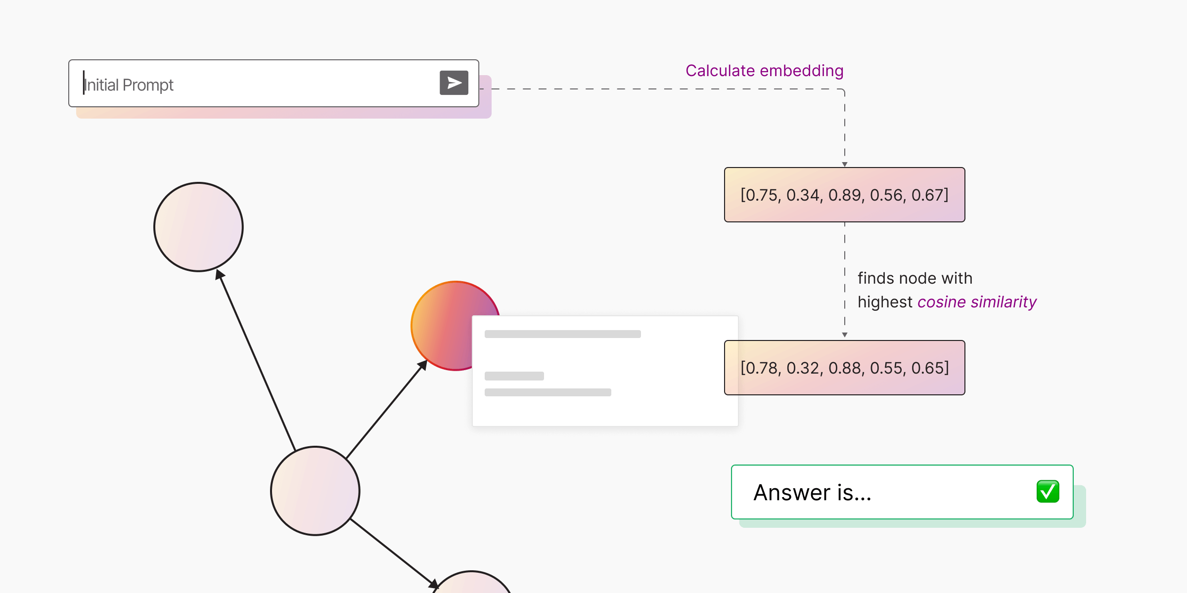Click the longest gray placeholder line in the card
The width and height of the screenshot is (1187, 593).
(x=562, y=334)
